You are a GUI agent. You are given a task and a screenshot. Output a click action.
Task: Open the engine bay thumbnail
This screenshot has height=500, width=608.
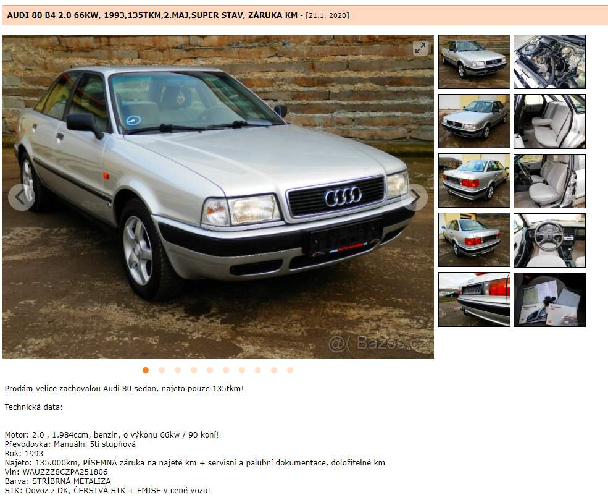pyautogui.click(x=549, y=62)
